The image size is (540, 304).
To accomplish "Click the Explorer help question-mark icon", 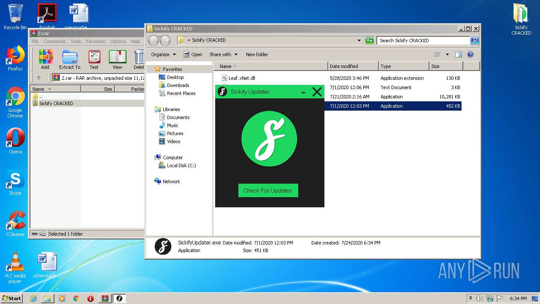I will (x=470, y=54).
